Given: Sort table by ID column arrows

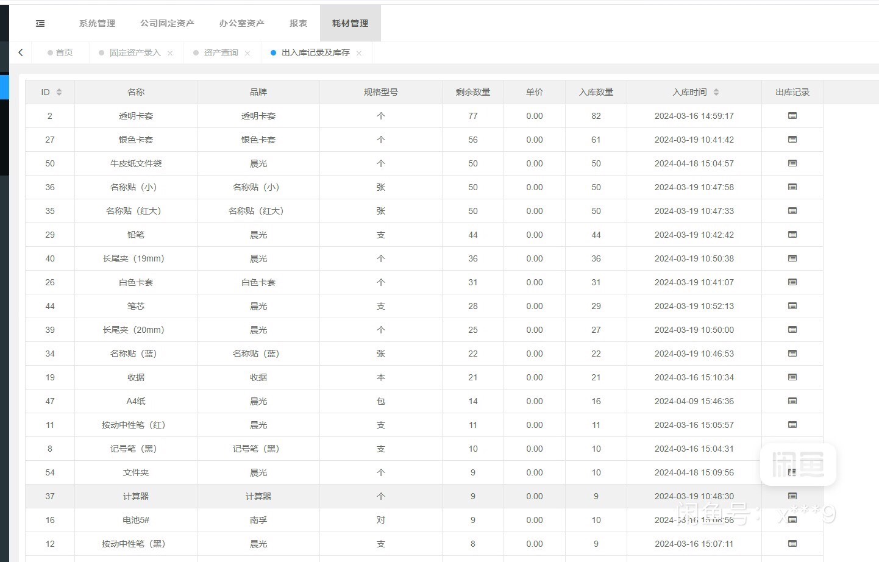Looking at the screenshot, I should pos(59,92).
